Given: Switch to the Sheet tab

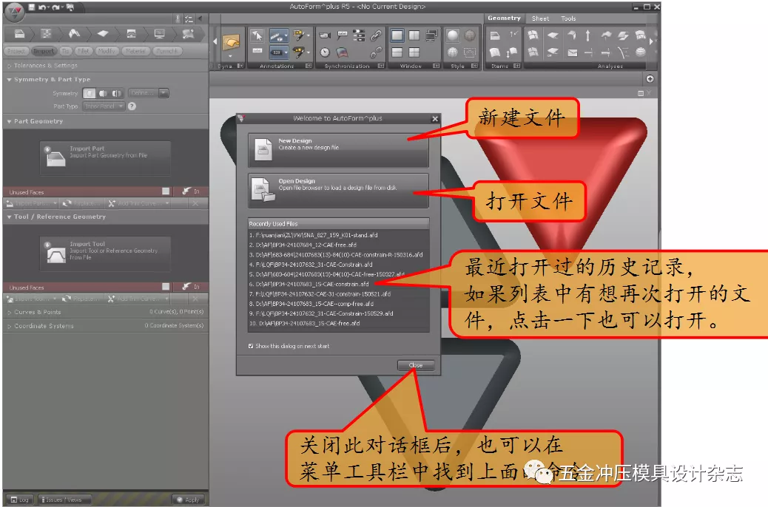Looking at the screenshot, I should tap(540, 18).
